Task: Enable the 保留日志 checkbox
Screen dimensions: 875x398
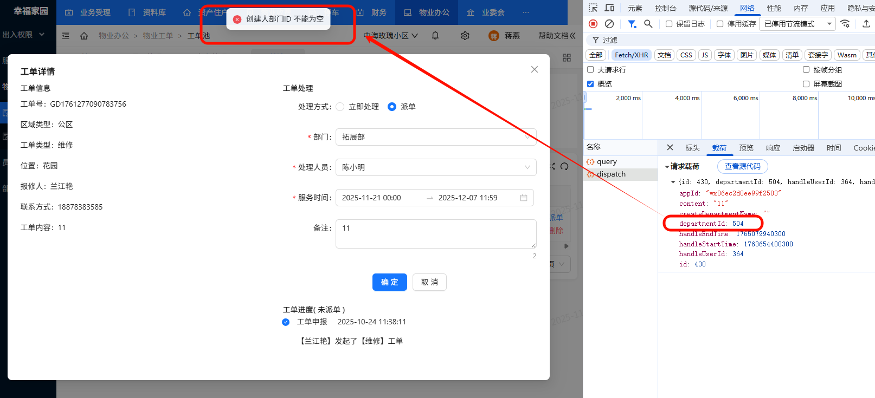Action: [669, 24]
